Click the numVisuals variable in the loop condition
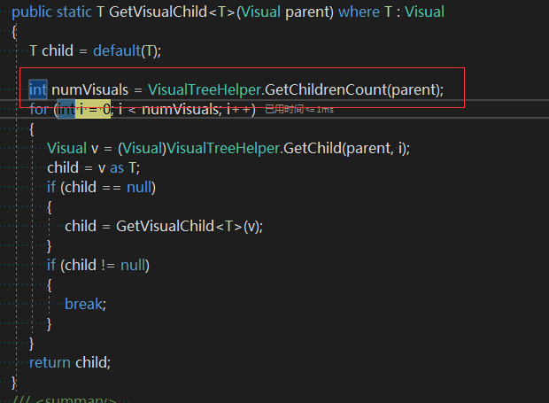 coord(181,109)
